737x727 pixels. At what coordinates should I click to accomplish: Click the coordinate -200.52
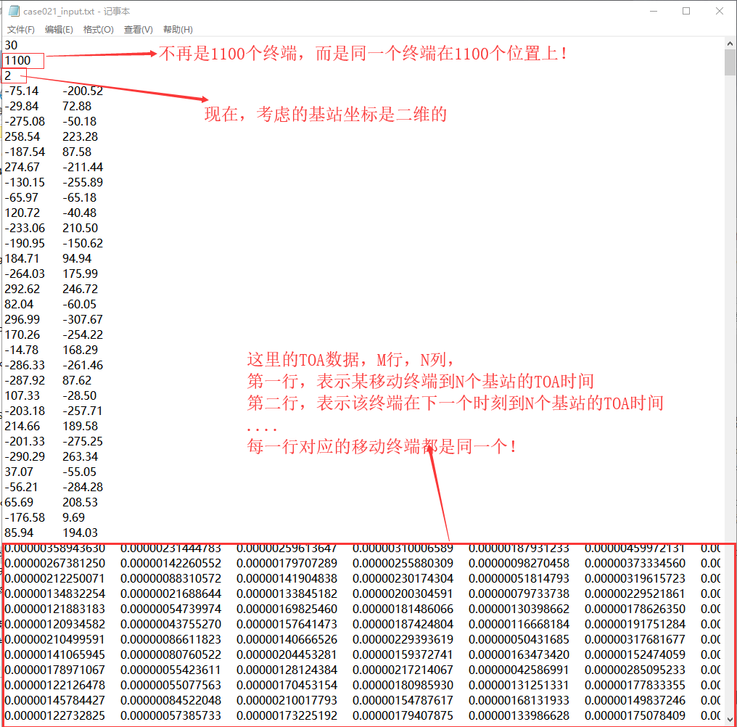pos(83,91)
